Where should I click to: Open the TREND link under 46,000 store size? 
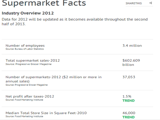pyautogui.click(x=128, y=117)
